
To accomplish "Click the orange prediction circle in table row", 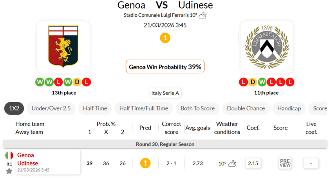I will [x=145, y=163].
